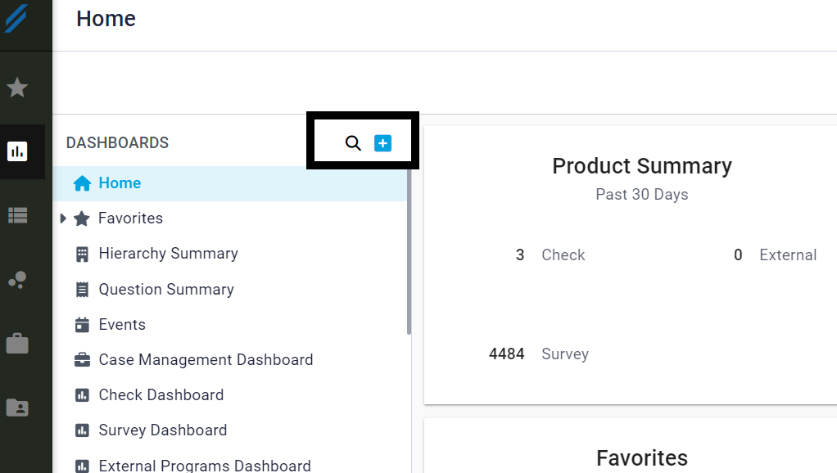Viewport: 837px width, 473px height.
Task: Click the blue add dashboard plus icon
Action: (x=382, y=143)
